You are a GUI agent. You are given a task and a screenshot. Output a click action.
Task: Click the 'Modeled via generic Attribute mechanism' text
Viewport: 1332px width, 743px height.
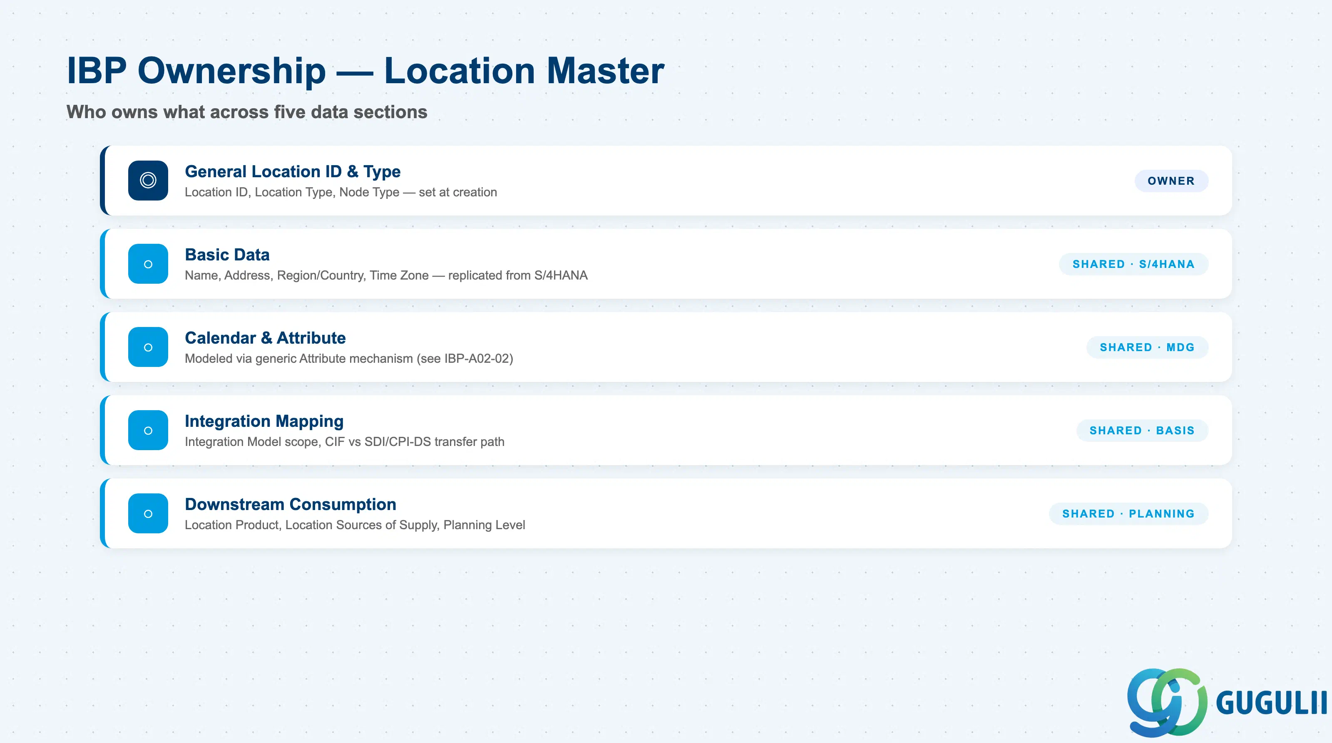[299, 359]
